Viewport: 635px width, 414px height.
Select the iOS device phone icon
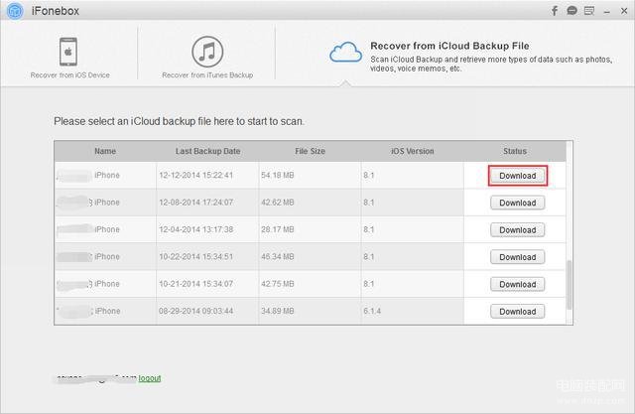click(68, 52)
